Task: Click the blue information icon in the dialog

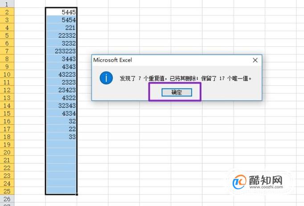Action: point(106,78)
